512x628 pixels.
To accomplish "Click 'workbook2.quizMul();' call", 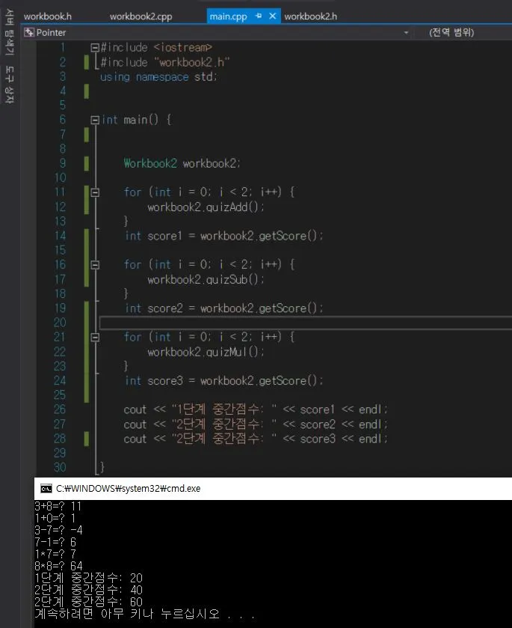I will point(206,352).
